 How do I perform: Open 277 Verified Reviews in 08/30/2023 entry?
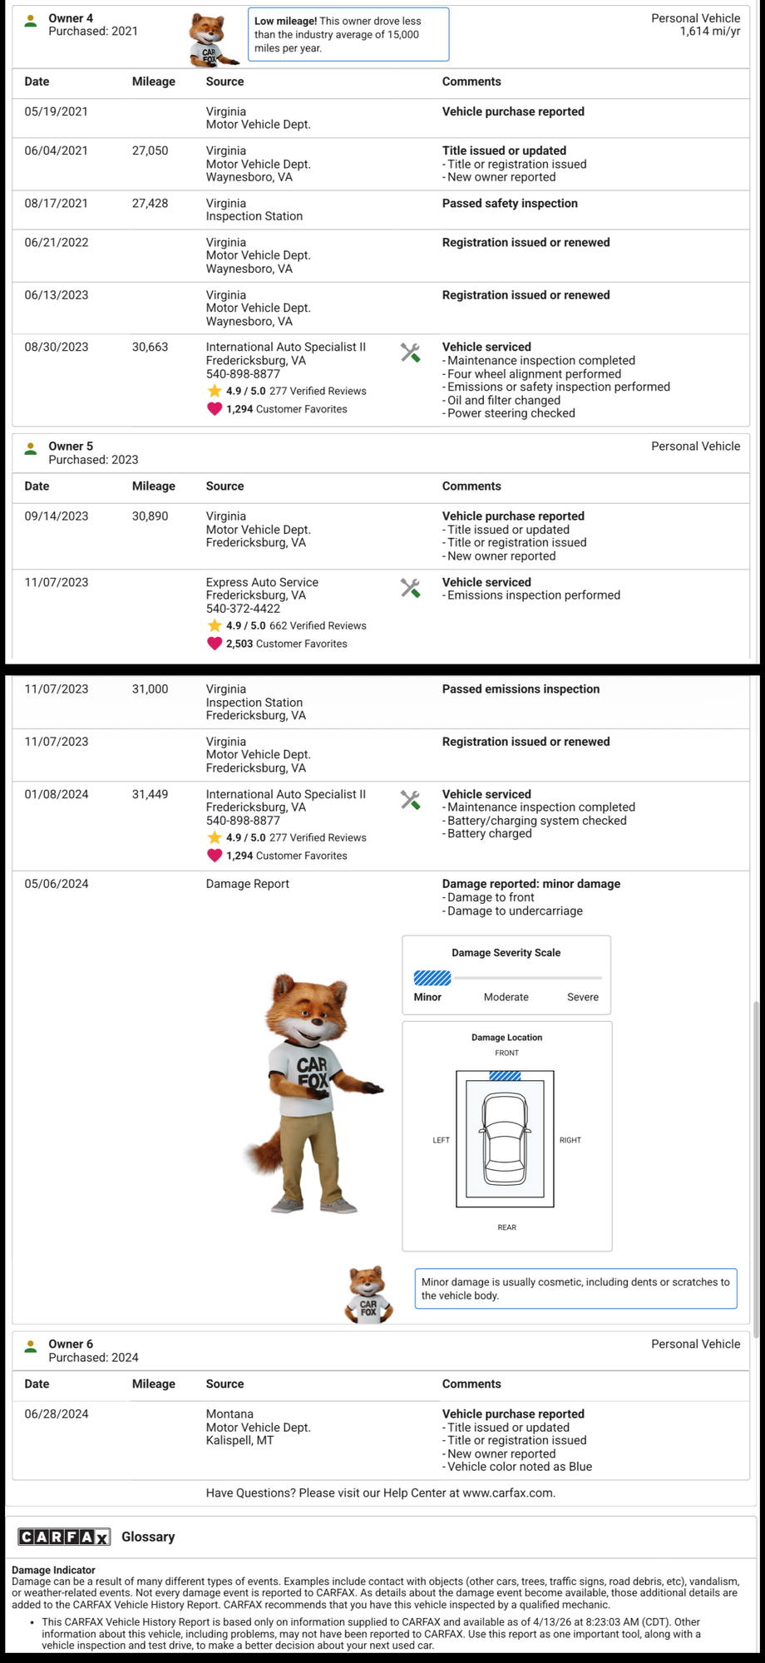[318, 391]
